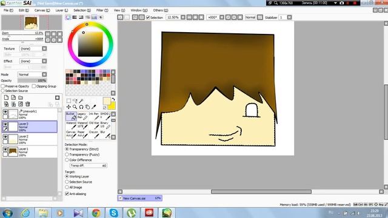Select the Zoom magnifier tool
The height and width of the screenshot is (218, 388).
pyautogui.click(x=75, y=107)
